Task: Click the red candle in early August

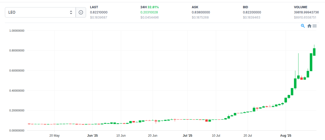Action: (x=301, y=78)
